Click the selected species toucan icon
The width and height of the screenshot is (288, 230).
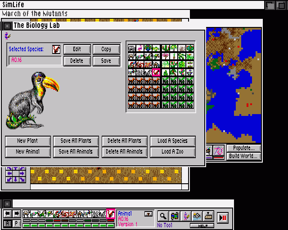point(56,49)
